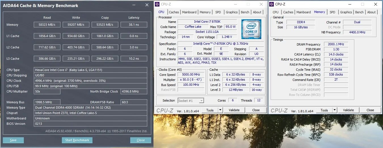
Task: Click Code Name field Coffee Lake
Action: pyautogui.click(x=193, y=27)
